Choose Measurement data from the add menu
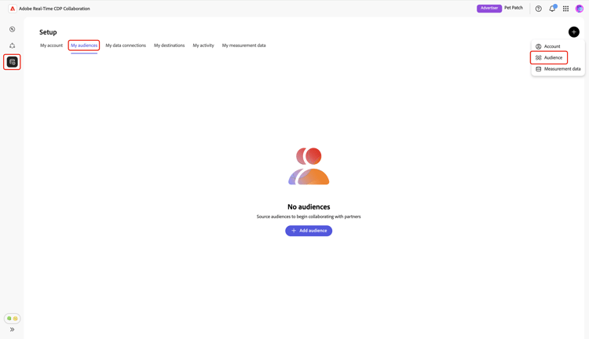The width and height of the screenshot is (589, 339). [x=558, y=69]
